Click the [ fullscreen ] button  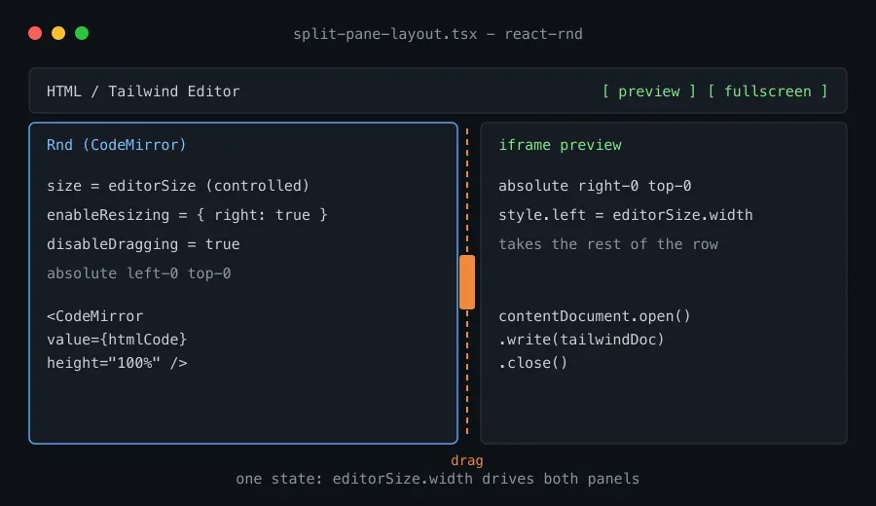767,91
